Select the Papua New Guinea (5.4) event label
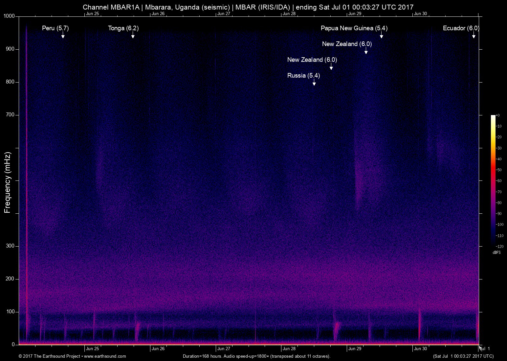 354,28
